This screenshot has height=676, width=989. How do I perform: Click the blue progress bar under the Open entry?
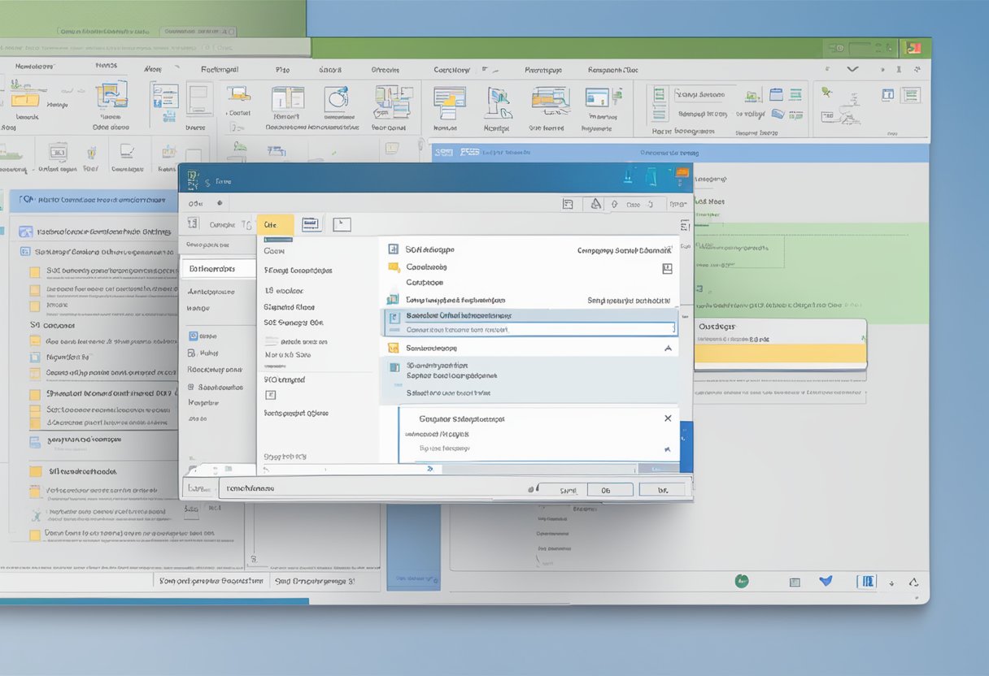click(278, 239)
